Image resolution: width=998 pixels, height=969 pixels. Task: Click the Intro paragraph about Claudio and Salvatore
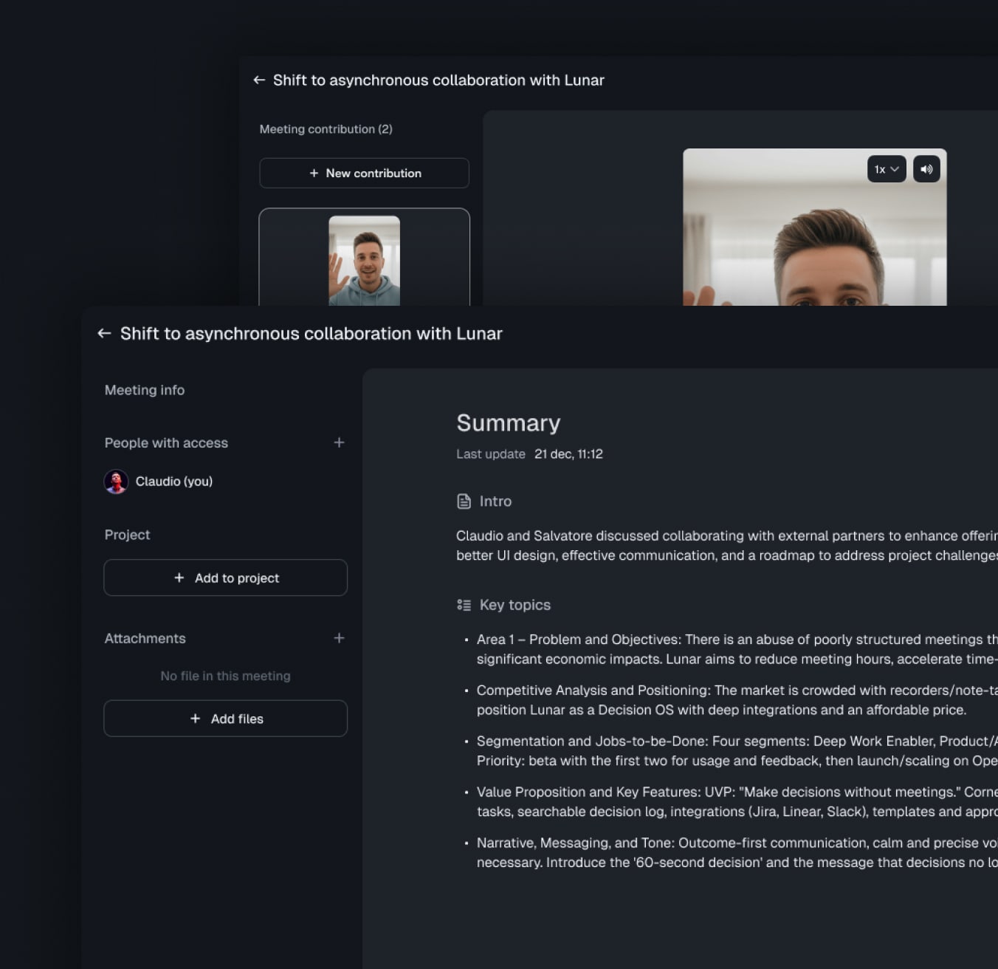coord(727,546)
